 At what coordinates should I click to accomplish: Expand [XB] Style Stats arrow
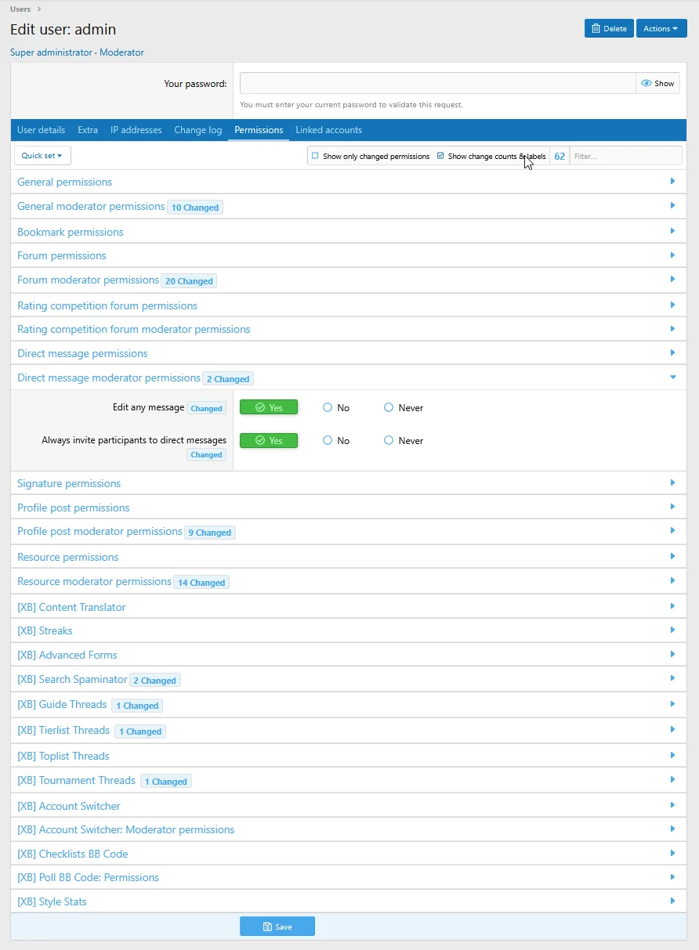tap(672, 901)
